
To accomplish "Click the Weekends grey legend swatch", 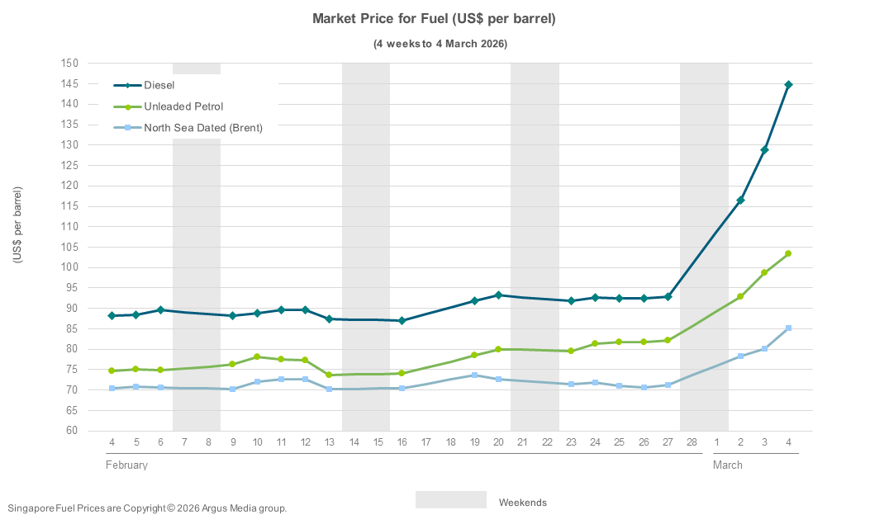I will [450, 500].
